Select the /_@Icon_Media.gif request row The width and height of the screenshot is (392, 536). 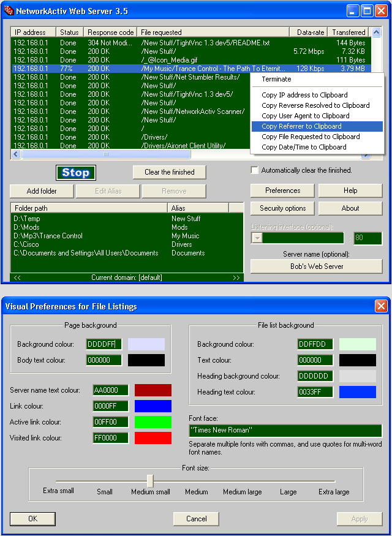click(x=191, y=60)
